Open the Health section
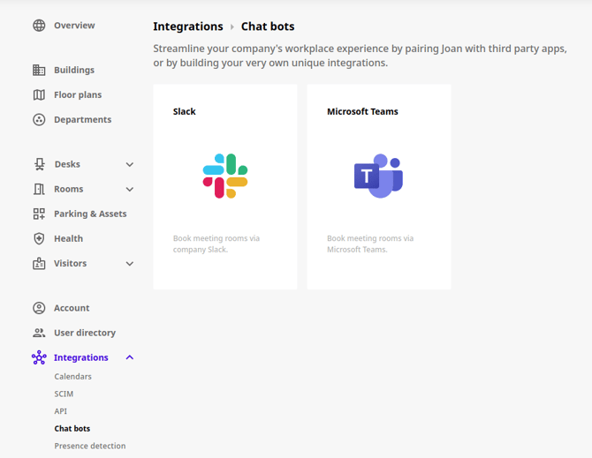Screen dimensions: 592x458 coord(68,238)
